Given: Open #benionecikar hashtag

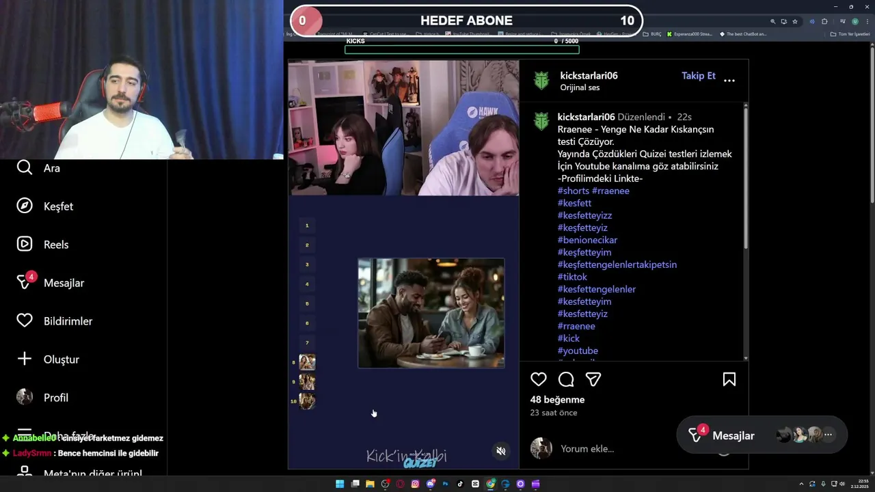Looking at the screenshot, I should coord(587,240).
